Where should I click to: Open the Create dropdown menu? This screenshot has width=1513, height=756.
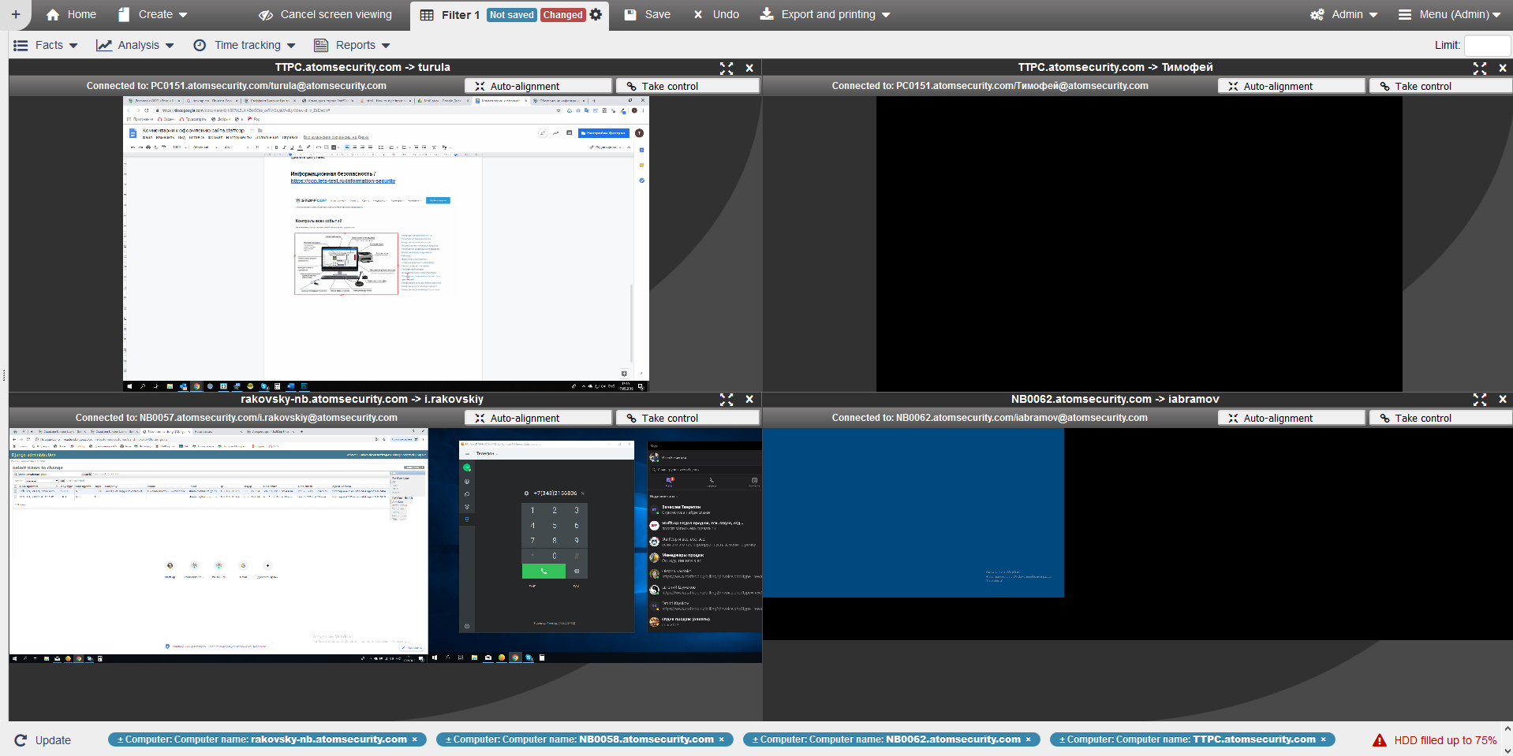coord(153,15)
